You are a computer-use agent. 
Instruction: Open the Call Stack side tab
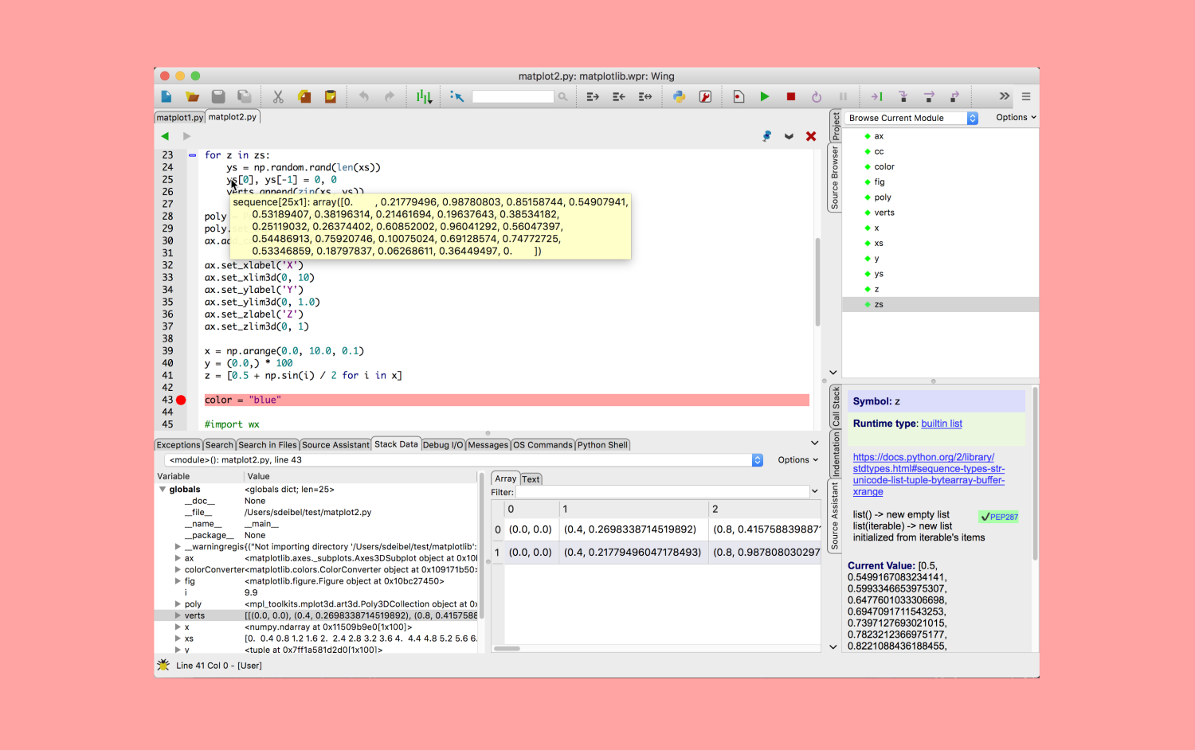coord(836,406)
